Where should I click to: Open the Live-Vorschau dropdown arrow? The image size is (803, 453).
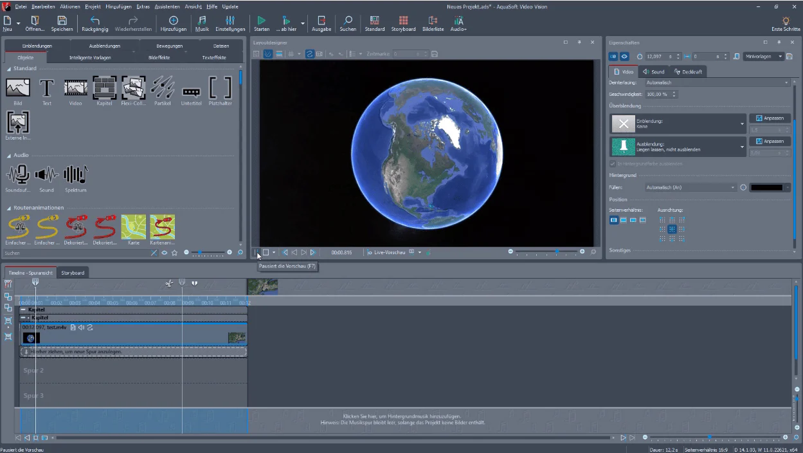pos(420,252)
